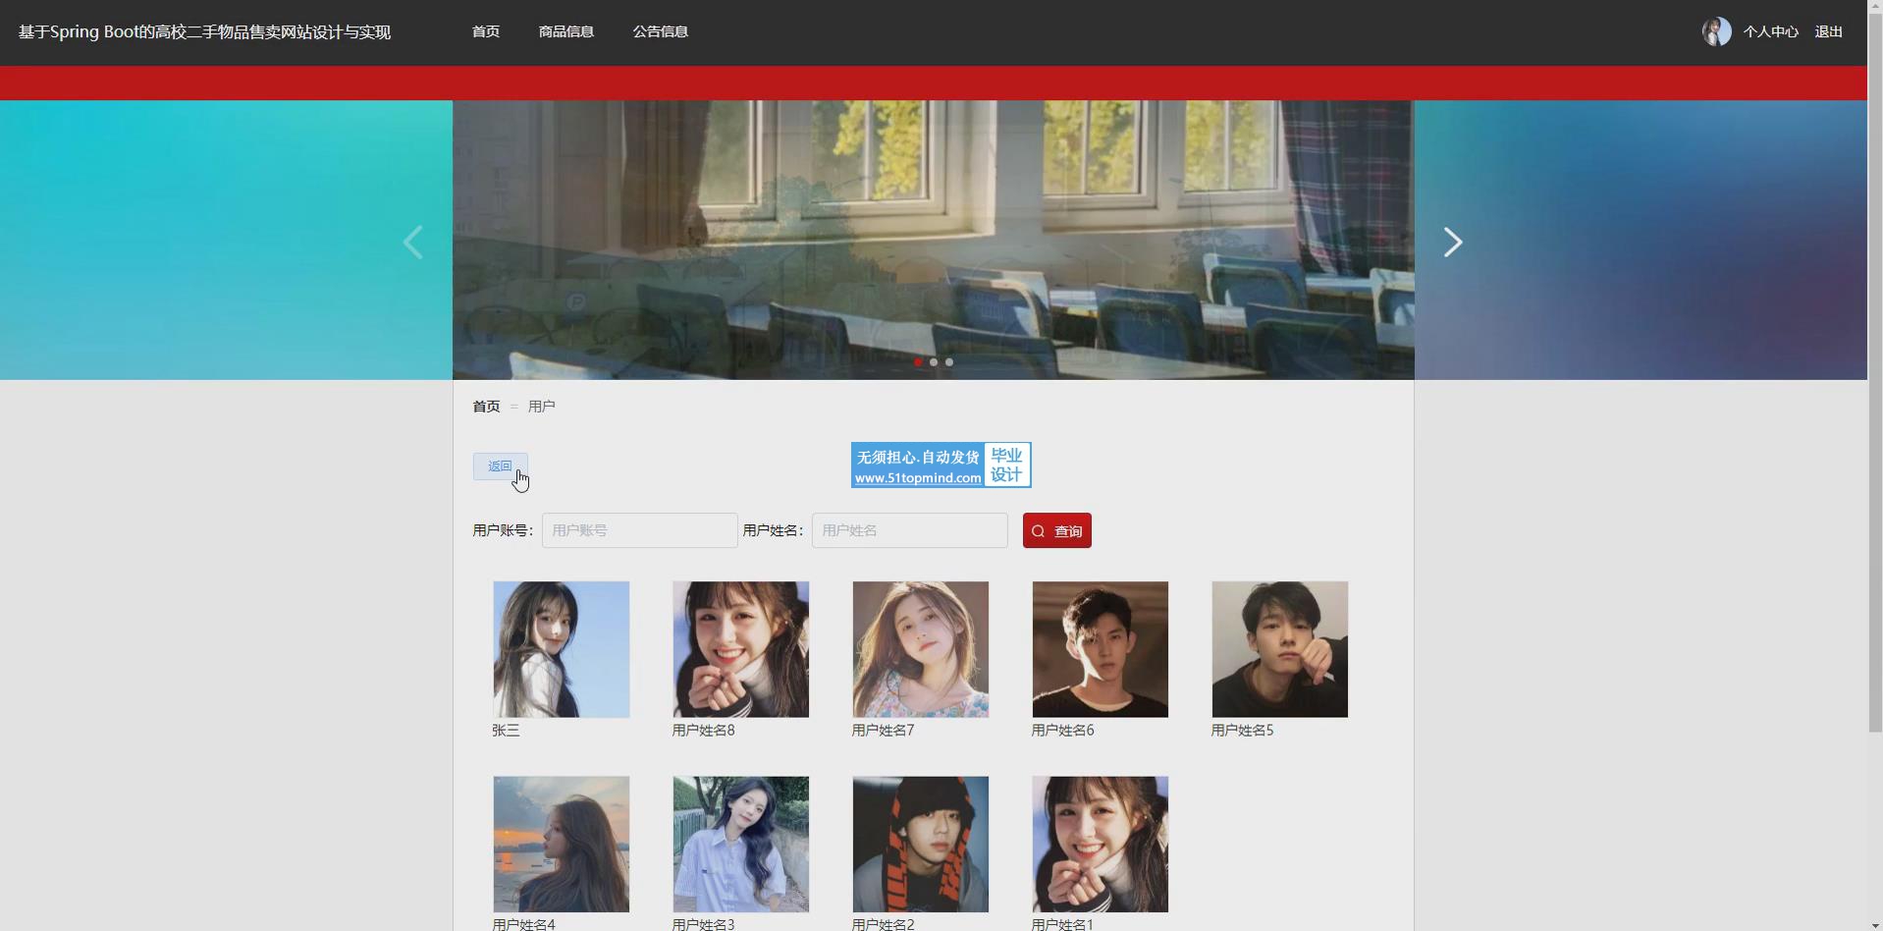The height and width of the screenshot is (931, 1883).
Task: Open 用户姓名1 user photo
Action: 1101,845
